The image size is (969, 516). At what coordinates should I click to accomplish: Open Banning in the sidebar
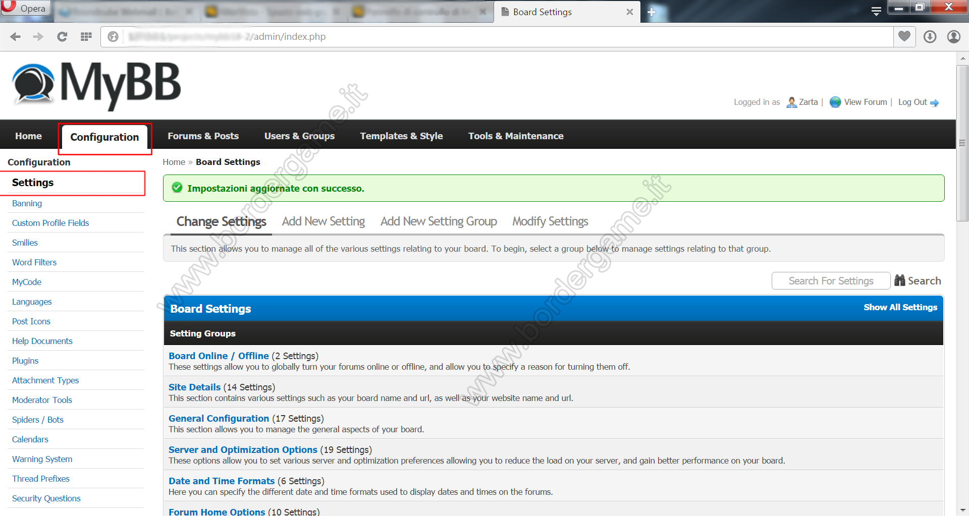click(x=27, y=203)
